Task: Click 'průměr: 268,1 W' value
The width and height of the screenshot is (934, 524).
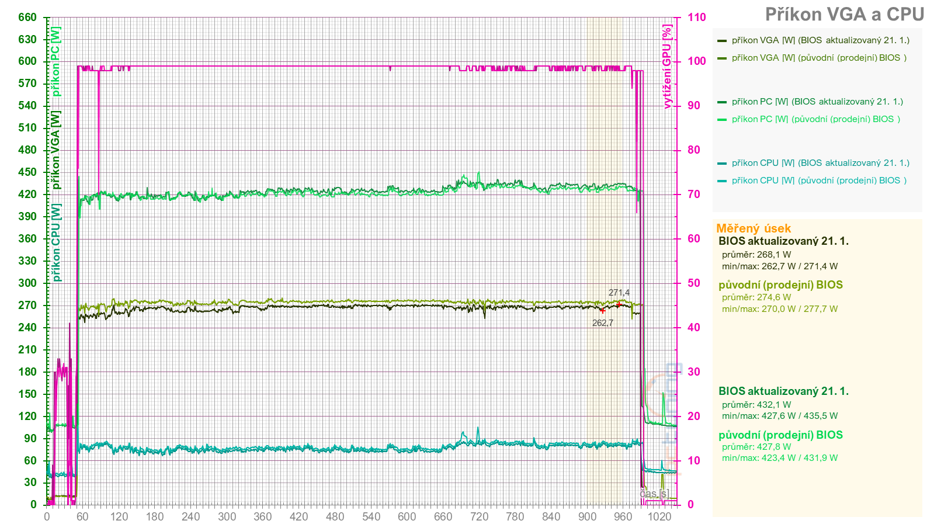Action: coord(756,255)
